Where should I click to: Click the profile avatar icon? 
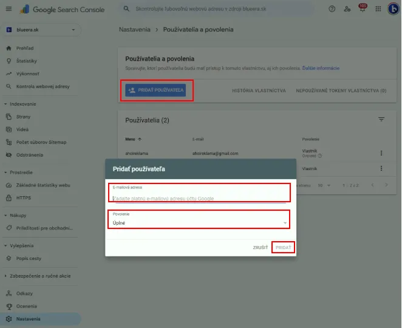click(392, 9)
